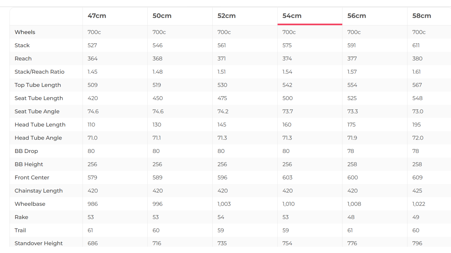
Task: Select the Chainstay Length row label
Action: point(39,191)
